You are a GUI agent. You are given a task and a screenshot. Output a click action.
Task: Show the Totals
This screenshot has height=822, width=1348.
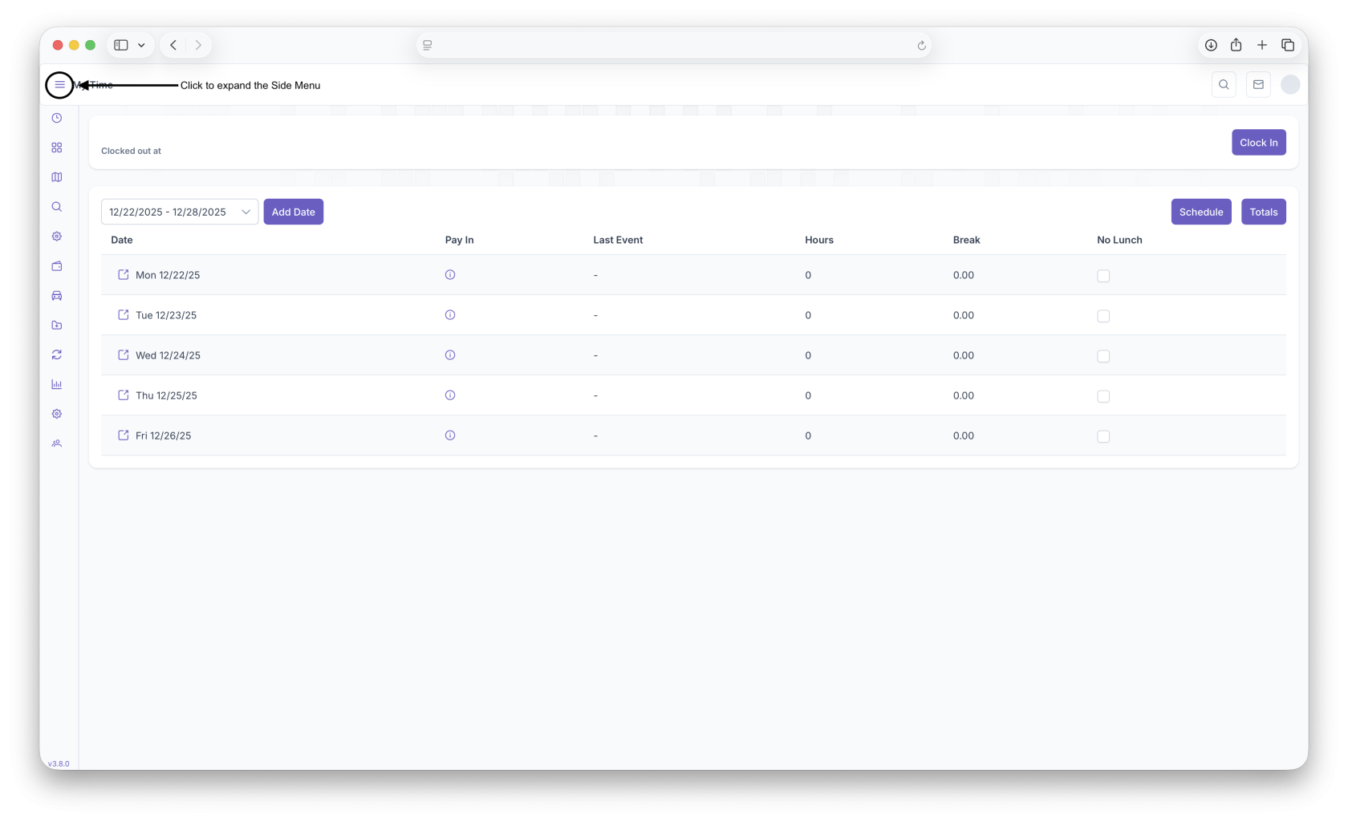point(1263,212)
